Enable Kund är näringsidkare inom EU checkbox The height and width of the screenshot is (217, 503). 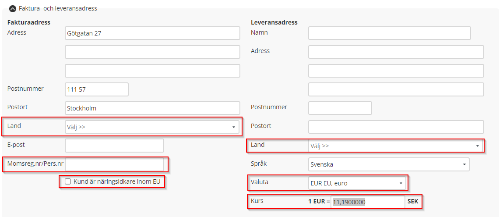tap(68, 181)
